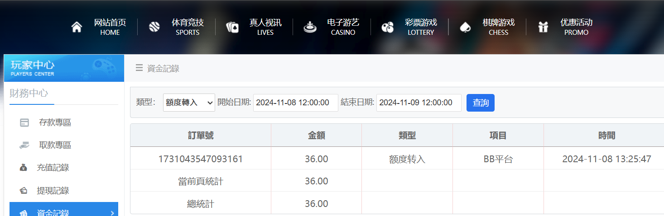Click the 開始日期 date input field
The height and width of the screenshot is (216, 664).
coord(295,103)
